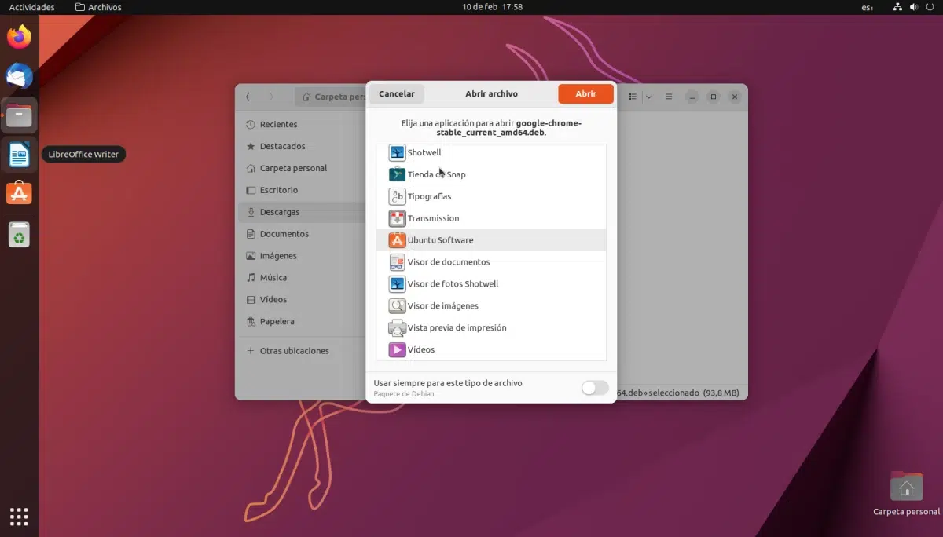Open the Archivos app menu
Image resolution: width=943 pixels, height=537 pixels.
[x=98, y=7]
